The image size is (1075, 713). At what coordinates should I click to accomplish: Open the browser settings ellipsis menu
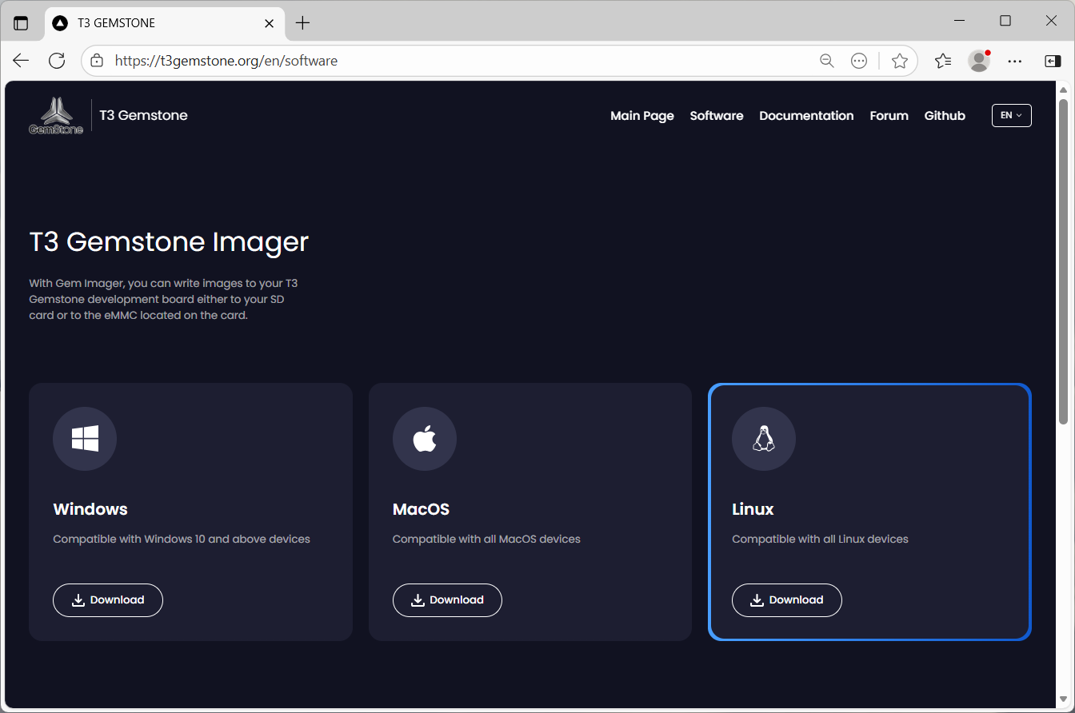[x=1014, y=60]
